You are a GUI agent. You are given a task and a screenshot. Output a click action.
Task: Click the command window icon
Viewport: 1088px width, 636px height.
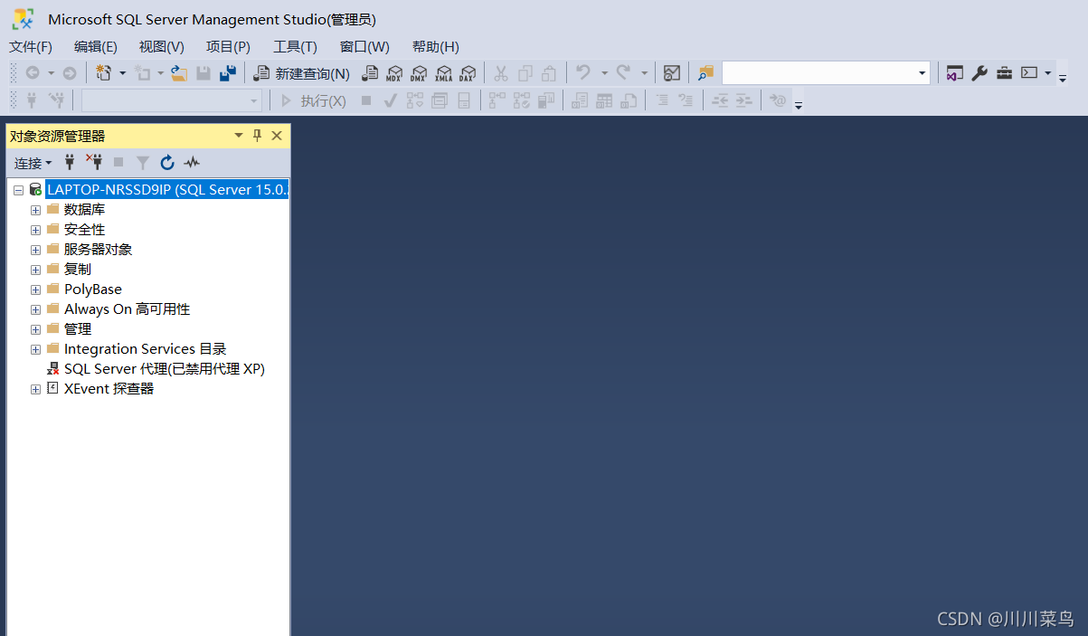[1029, 73]
